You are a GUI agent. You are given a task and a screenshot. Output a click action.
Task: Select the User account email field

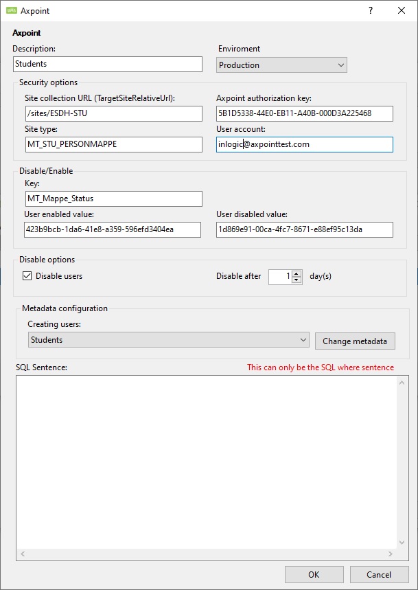pyautogui.click(x=304, y=144)
